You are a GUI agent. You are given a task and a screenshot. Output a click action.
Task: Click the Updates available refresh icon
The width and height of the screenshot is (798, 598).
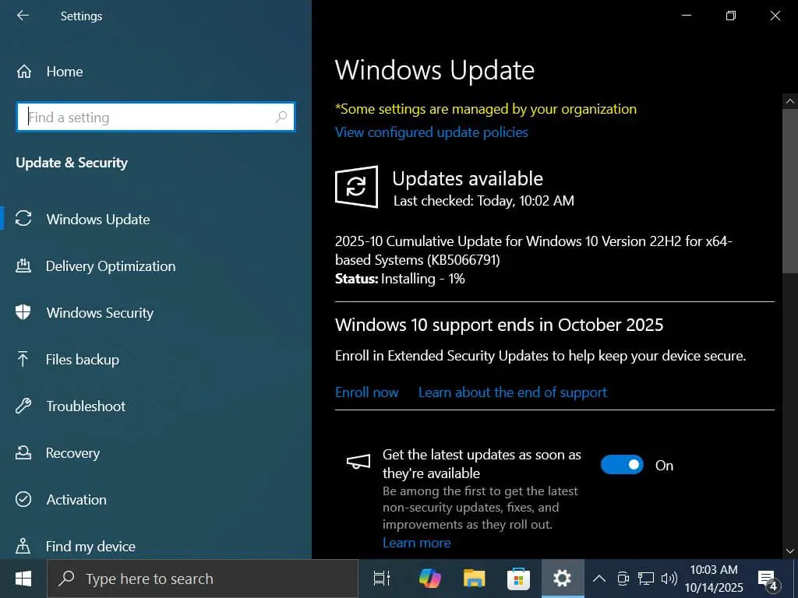pos(356,187)
